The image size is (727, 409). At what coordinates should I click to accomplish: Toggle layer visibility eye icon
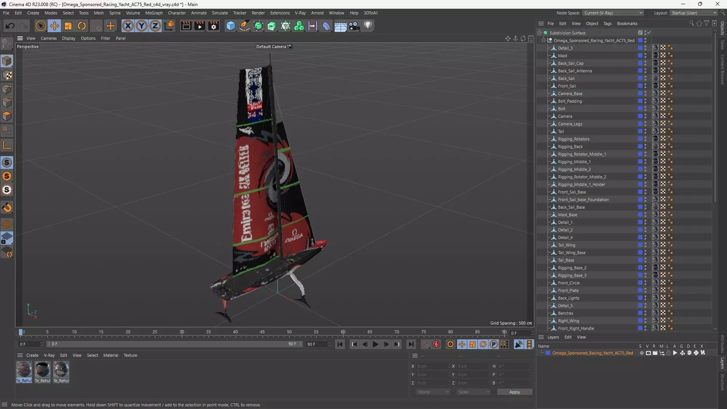[648, 353]
